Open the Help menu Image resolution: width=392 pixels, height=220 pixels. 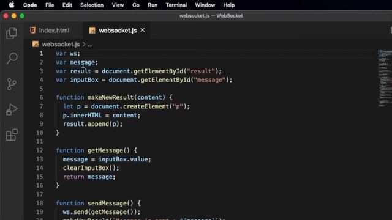pos(228,5)
